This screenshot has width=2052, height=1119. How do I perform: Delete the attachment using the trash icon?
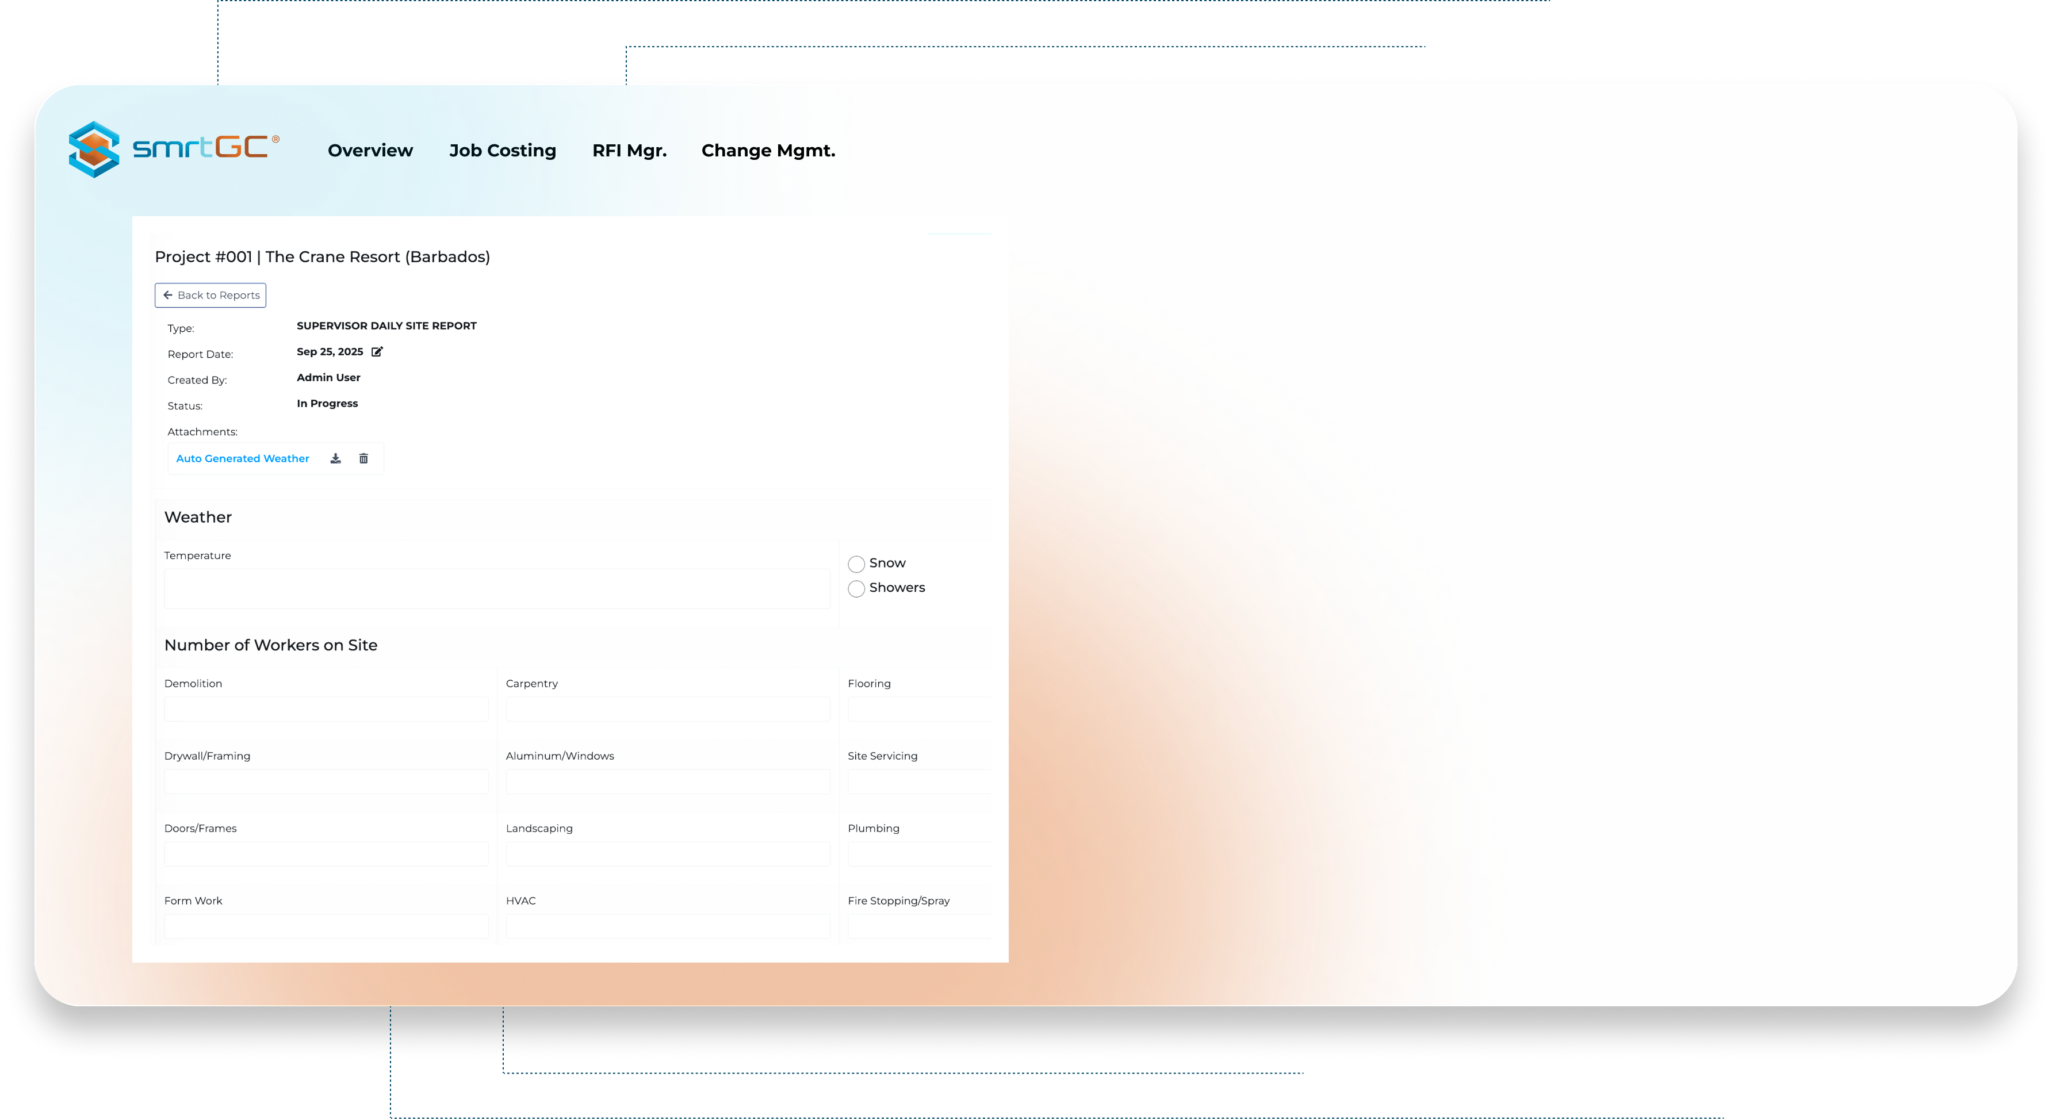pos(364,458)
